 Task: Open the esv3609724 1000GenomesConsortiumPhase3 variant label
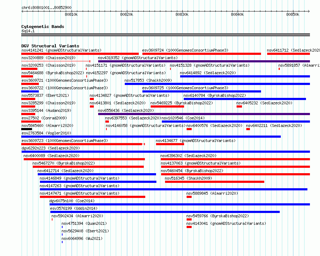[x=185, y=50]
